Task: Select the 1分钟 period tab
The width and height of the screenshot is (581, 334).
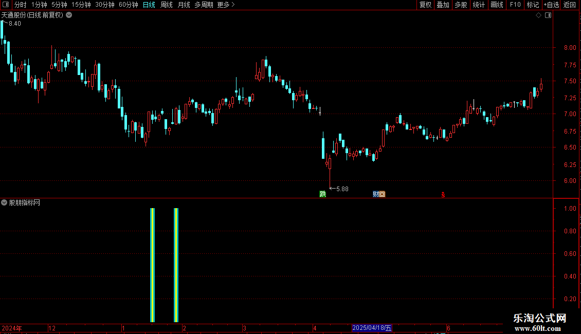Action: click(x=39, y=5)
